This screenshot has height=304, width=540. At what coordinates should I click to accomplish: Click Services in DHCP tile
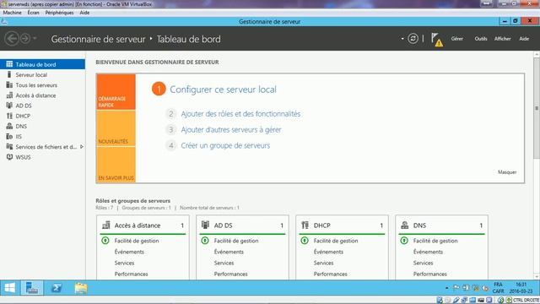[323, 263]
